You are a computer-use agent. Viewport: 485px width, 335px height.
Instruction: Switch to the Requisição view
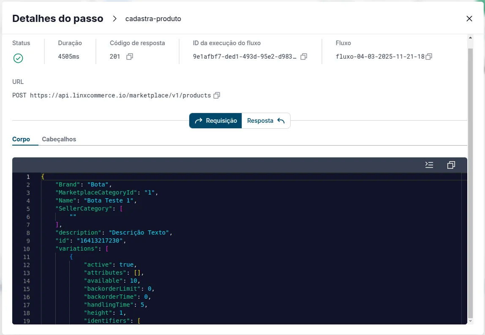[215, 121]
